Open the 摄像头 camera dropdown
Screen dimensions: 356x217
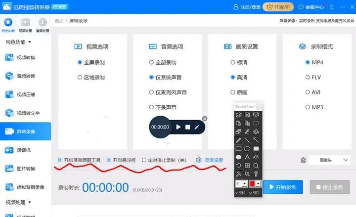tap(329, 160)
